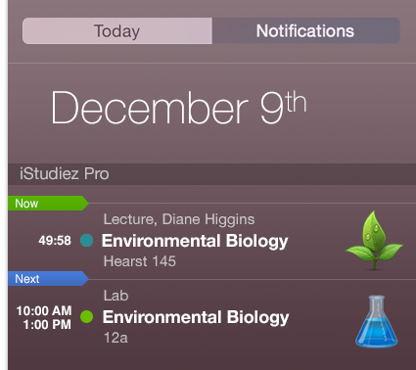416x370 pixels.
Task: Select the teal dot beside lecture
Action: (x=87, y=241)
